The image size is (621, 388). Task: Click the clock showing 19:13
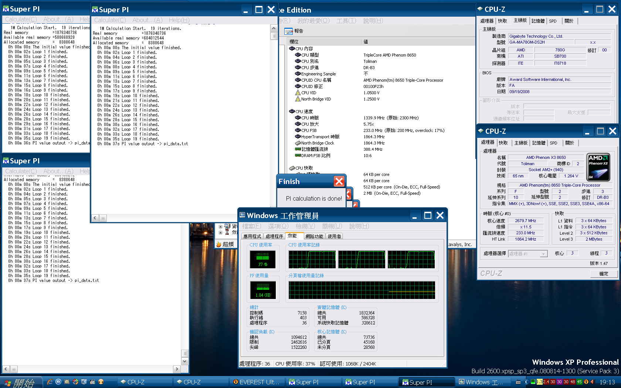(607, 382)
